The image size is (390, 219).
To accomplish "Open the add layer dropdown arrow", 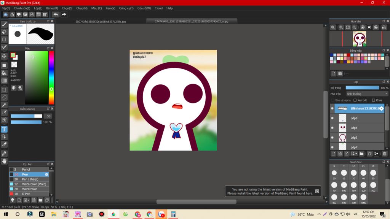I will click(x=356, y=154).
